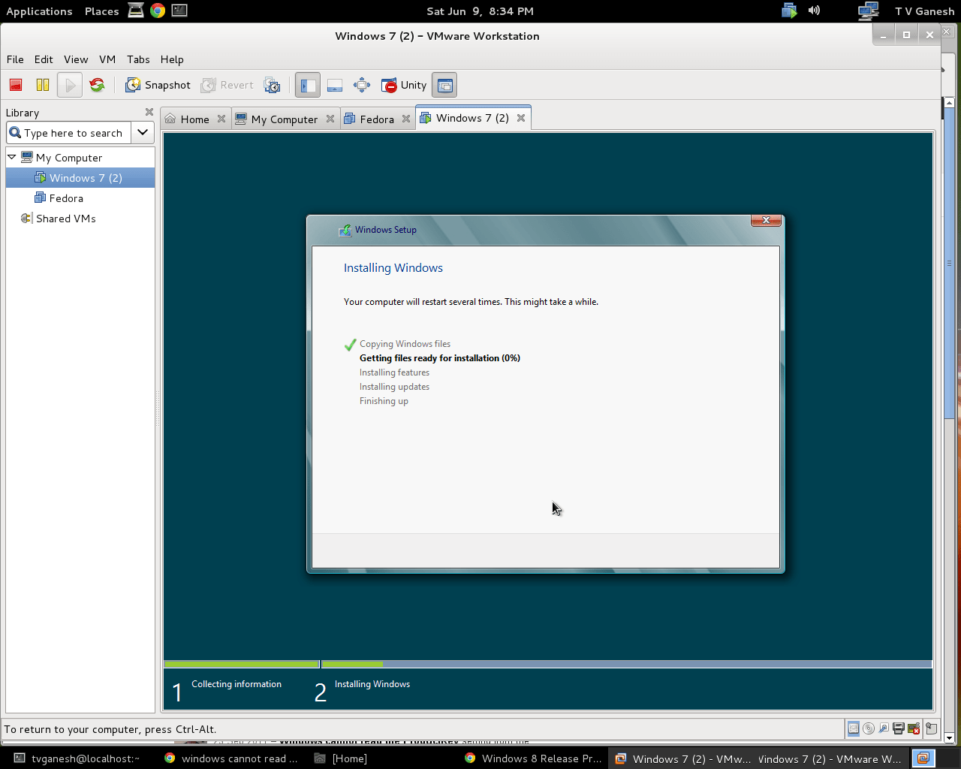Open the volume control in the top panel
The image size is (961, 769).
(815, 11)
